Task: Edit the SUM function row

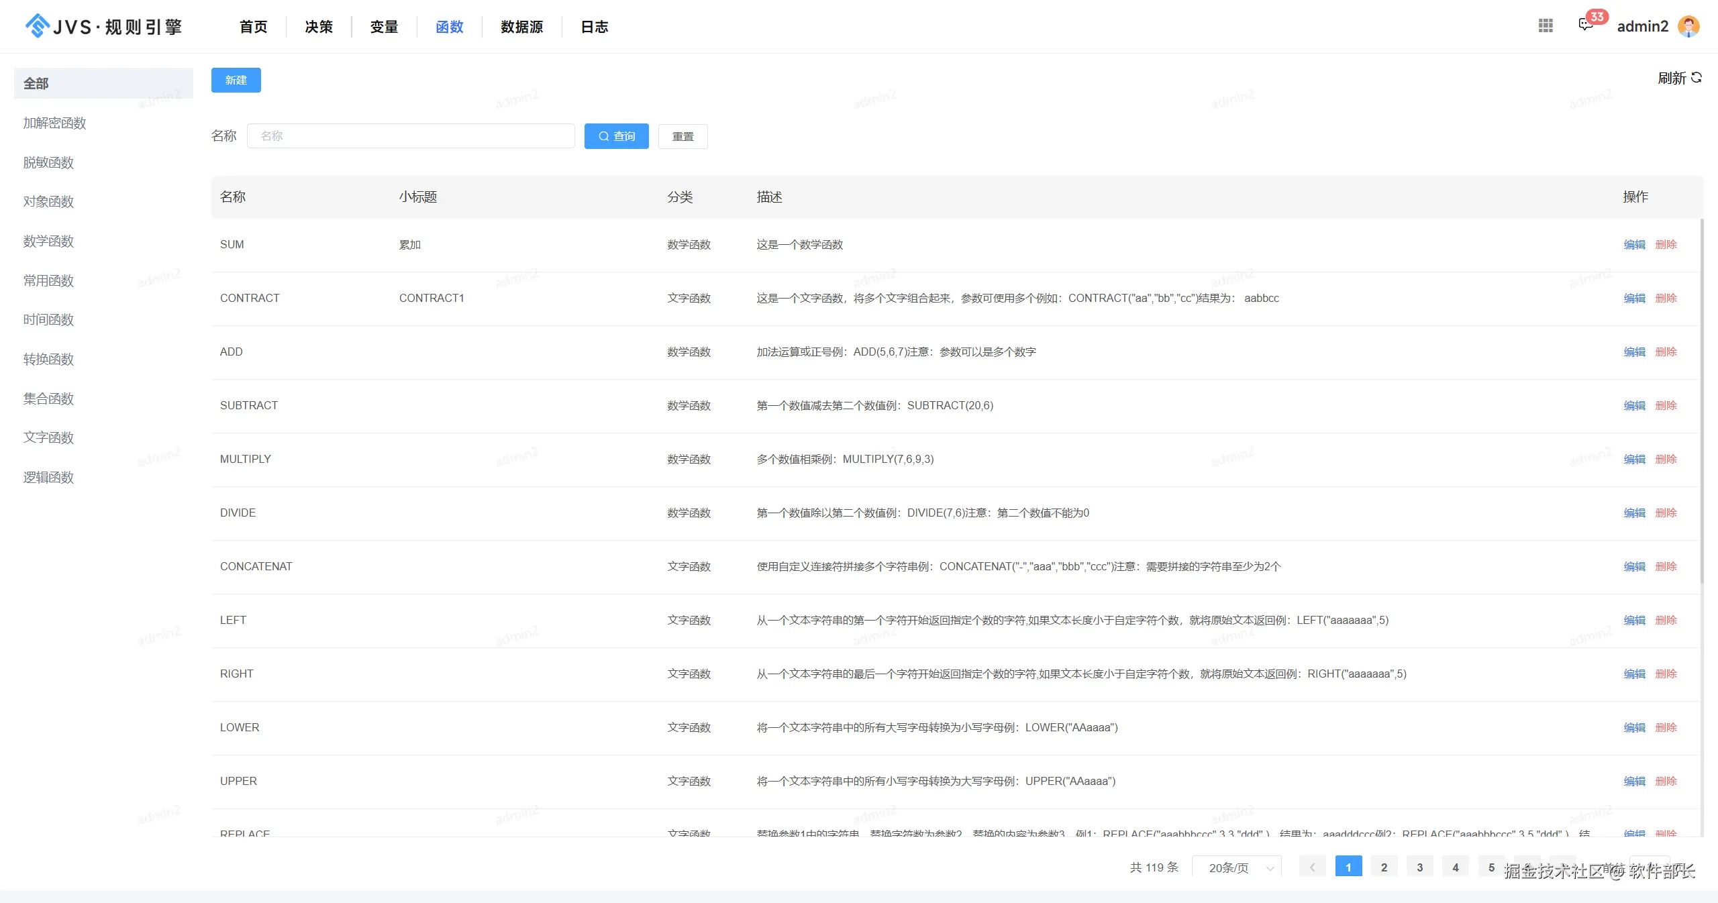Action: [1634, 244]
